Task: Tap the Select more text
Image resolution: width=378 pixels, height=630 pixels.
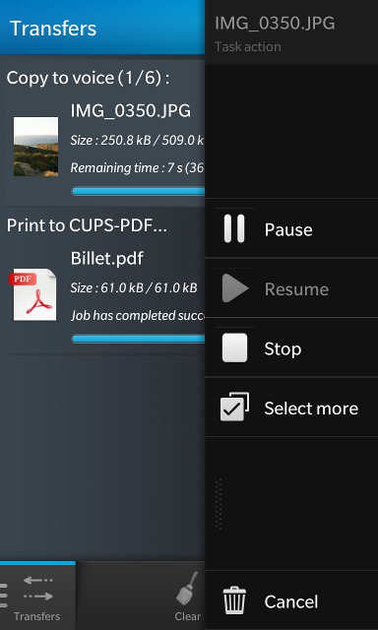Action: 311,409
